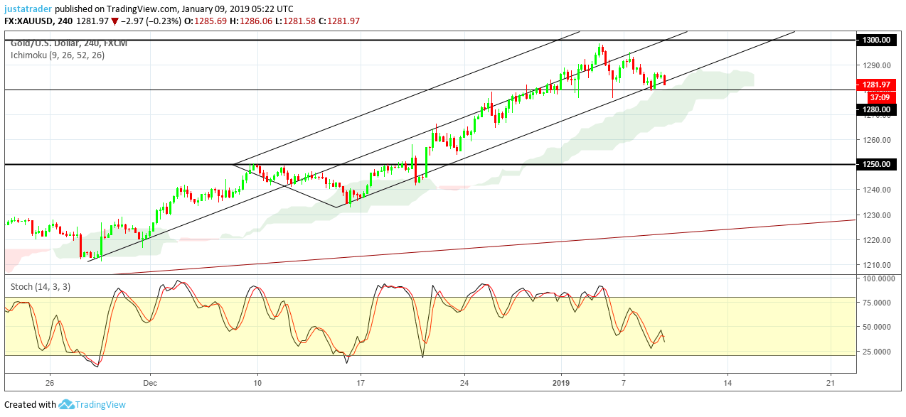
Task: Click the 24 date label on time axis
Action: pos(464,381)
